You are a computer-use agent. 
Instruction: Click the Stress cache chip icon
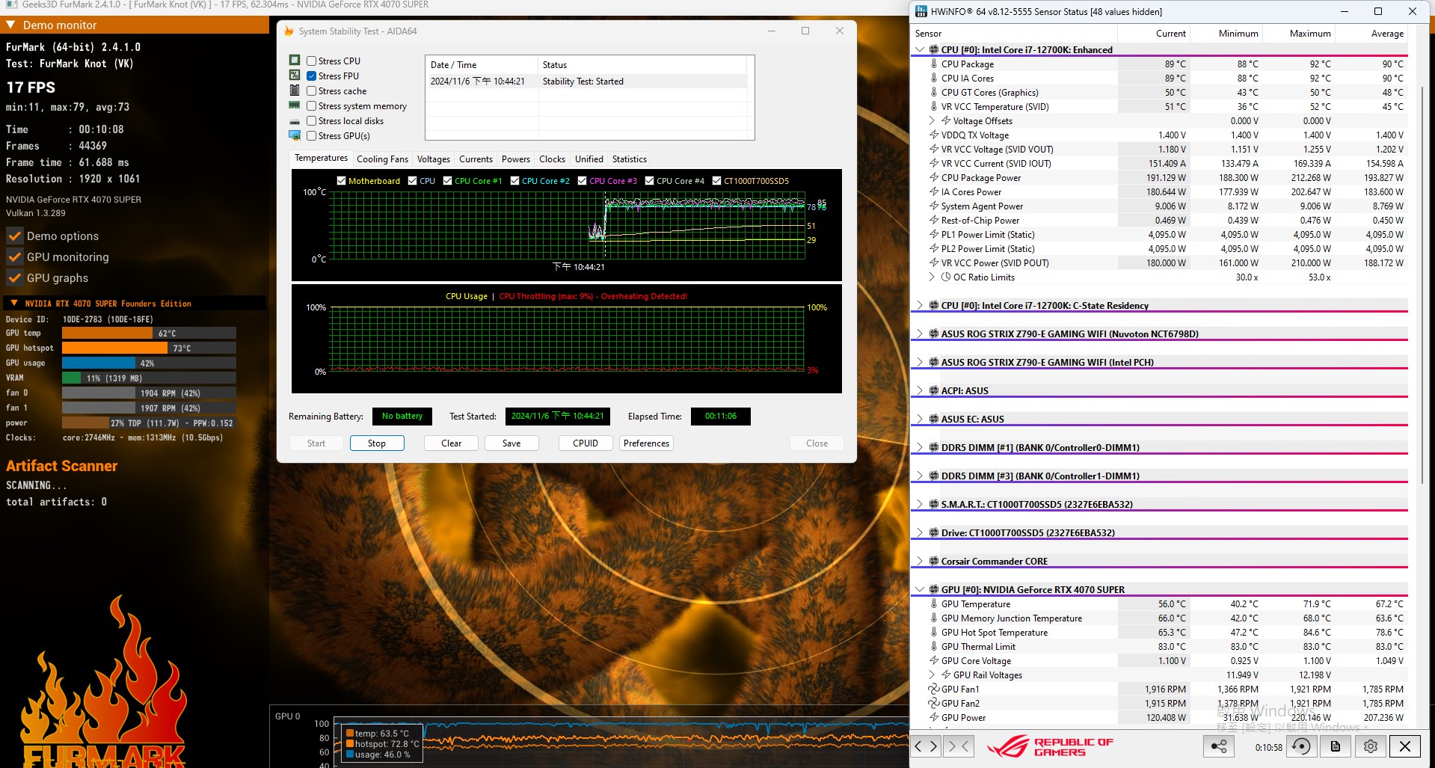(295, 90)
